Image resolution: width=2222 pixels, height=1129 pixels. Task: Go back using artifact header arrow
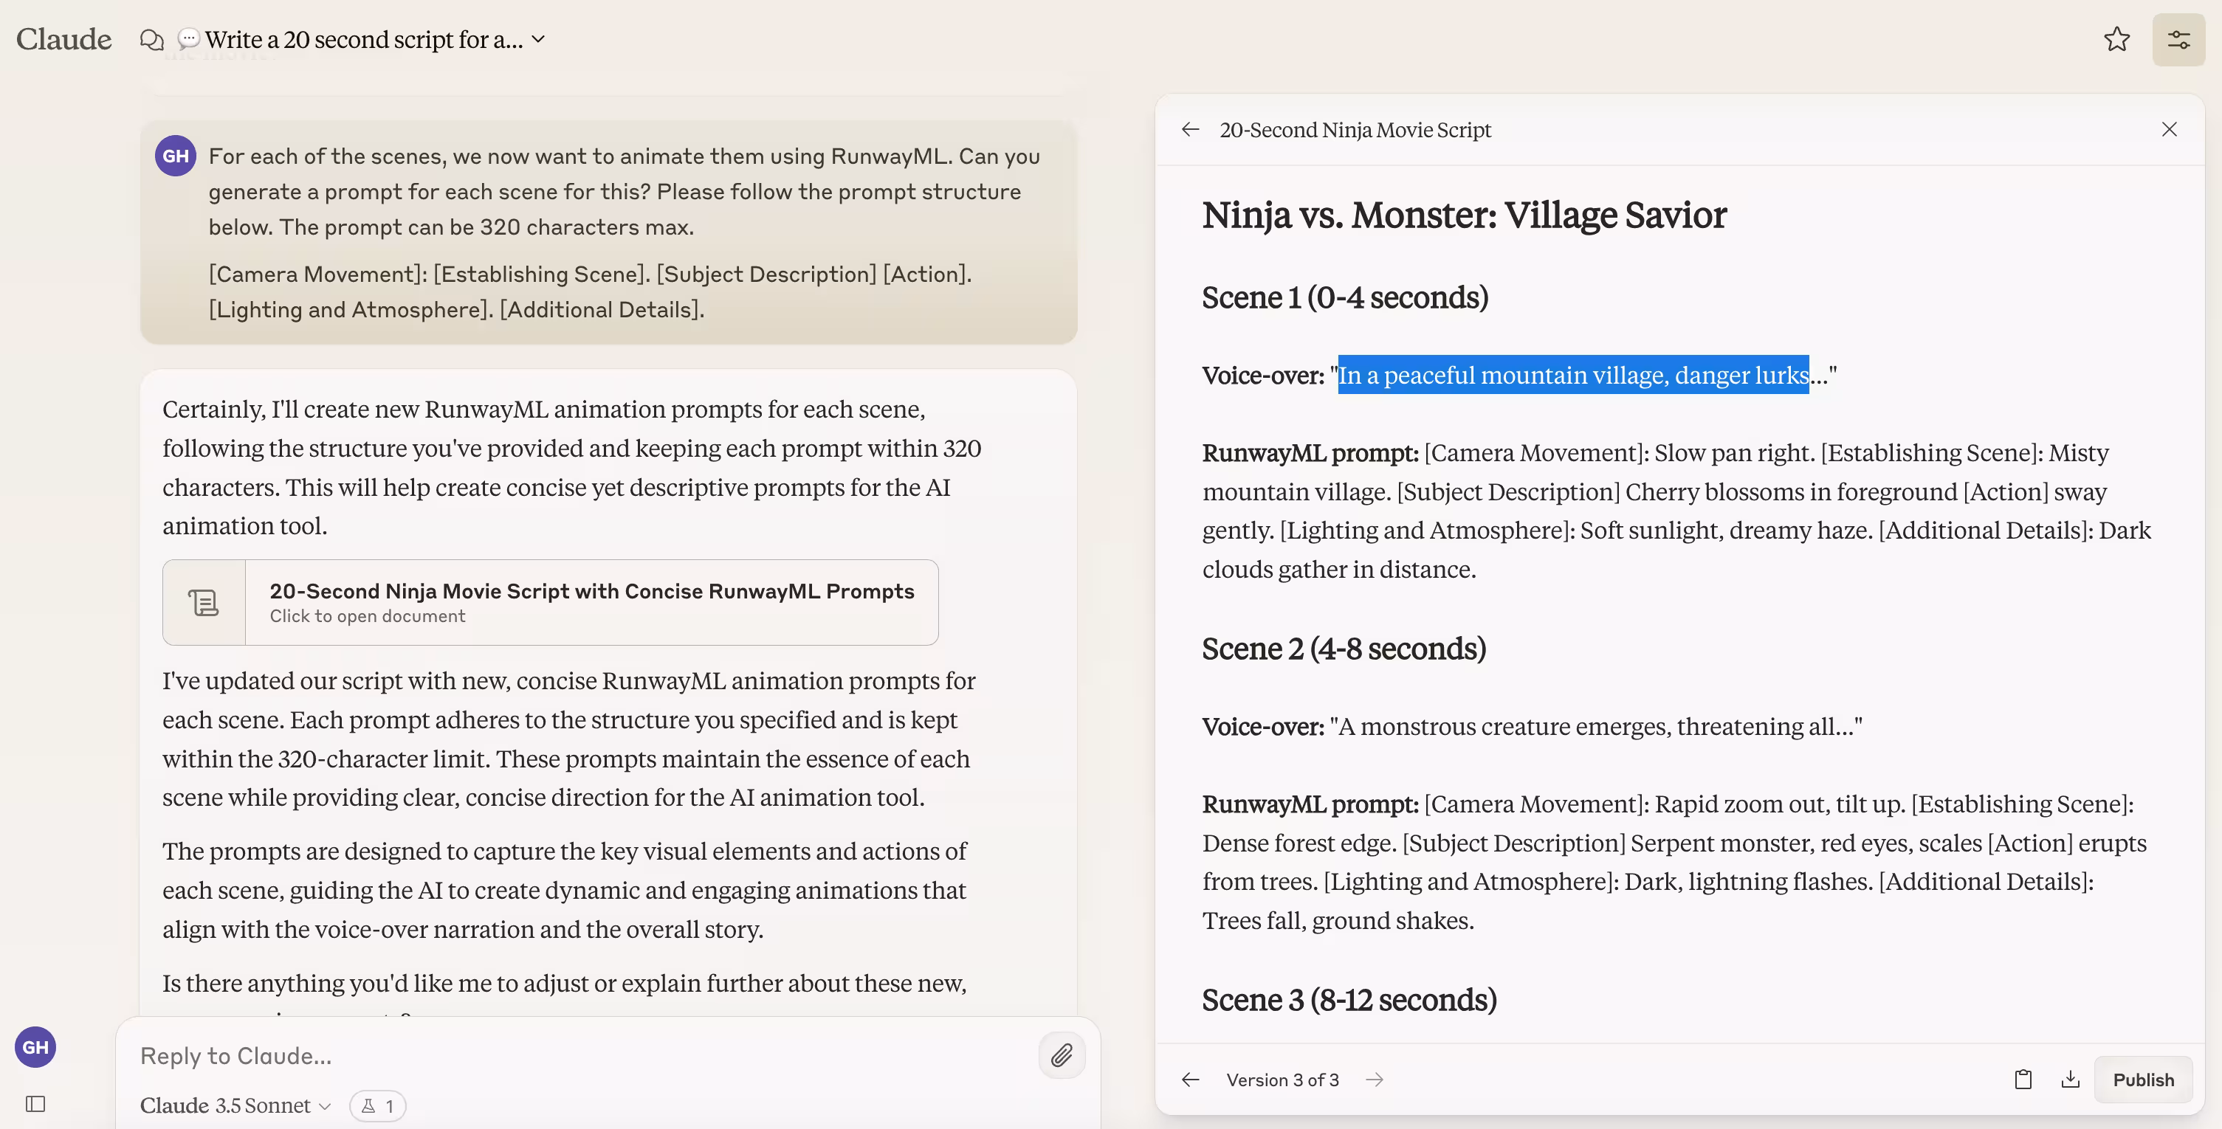[1190, 129]
